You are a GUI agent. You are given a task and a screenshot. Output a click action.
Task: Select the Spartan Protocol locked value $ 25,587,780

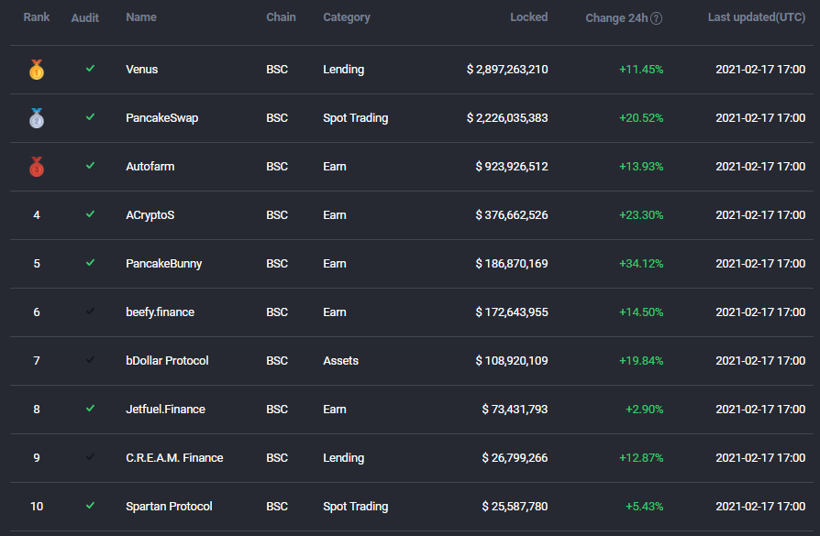coord(515,506)
